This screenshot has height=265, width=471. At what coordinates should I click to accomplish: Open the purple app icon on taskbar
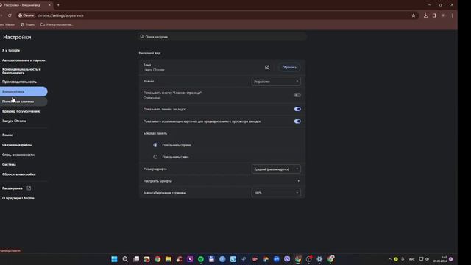190,259
